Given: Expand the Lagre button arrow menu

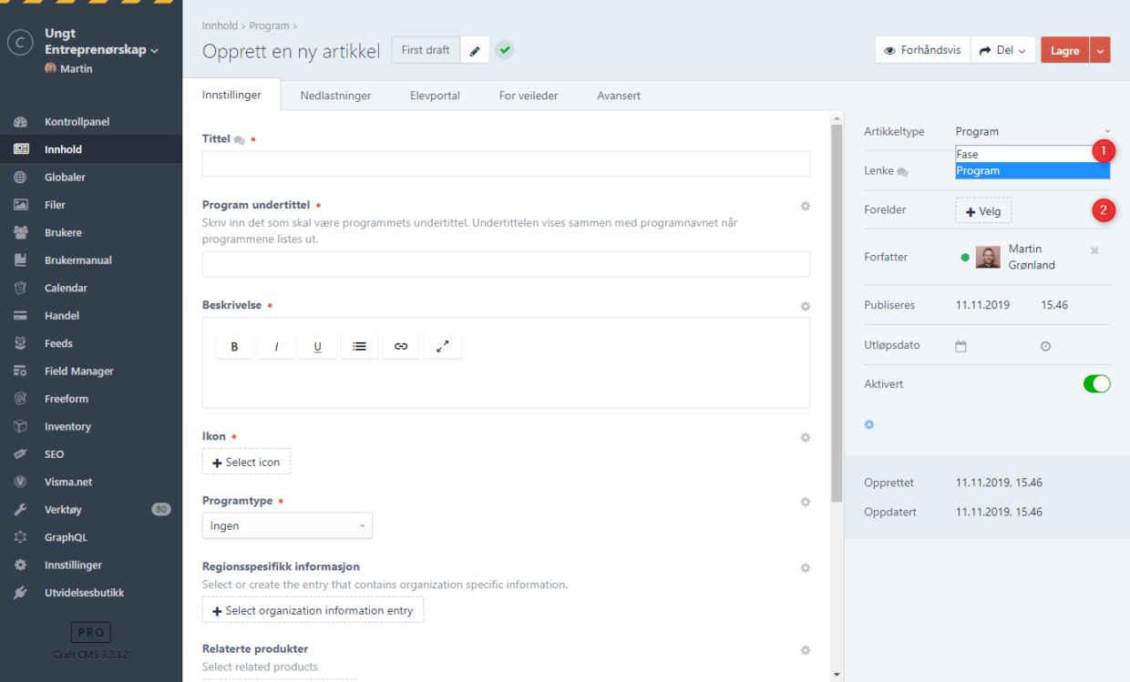Looking at the screenshot, I should pyautogui.click(x=1101, y=51).
